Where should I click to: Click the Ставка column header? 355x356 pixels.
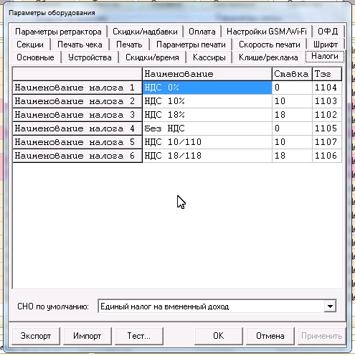[x=292, y=74]
